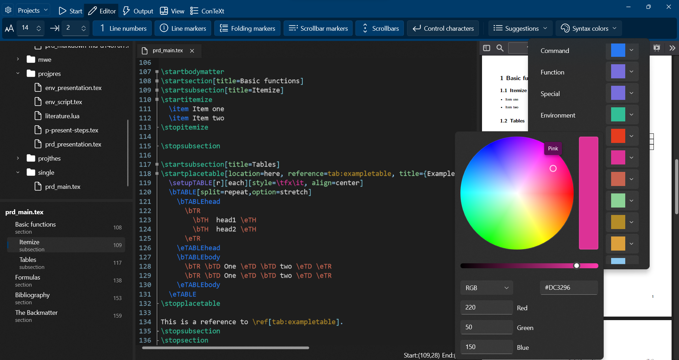
Task: Open env_presentation.tex file
Action: (68, 88)
